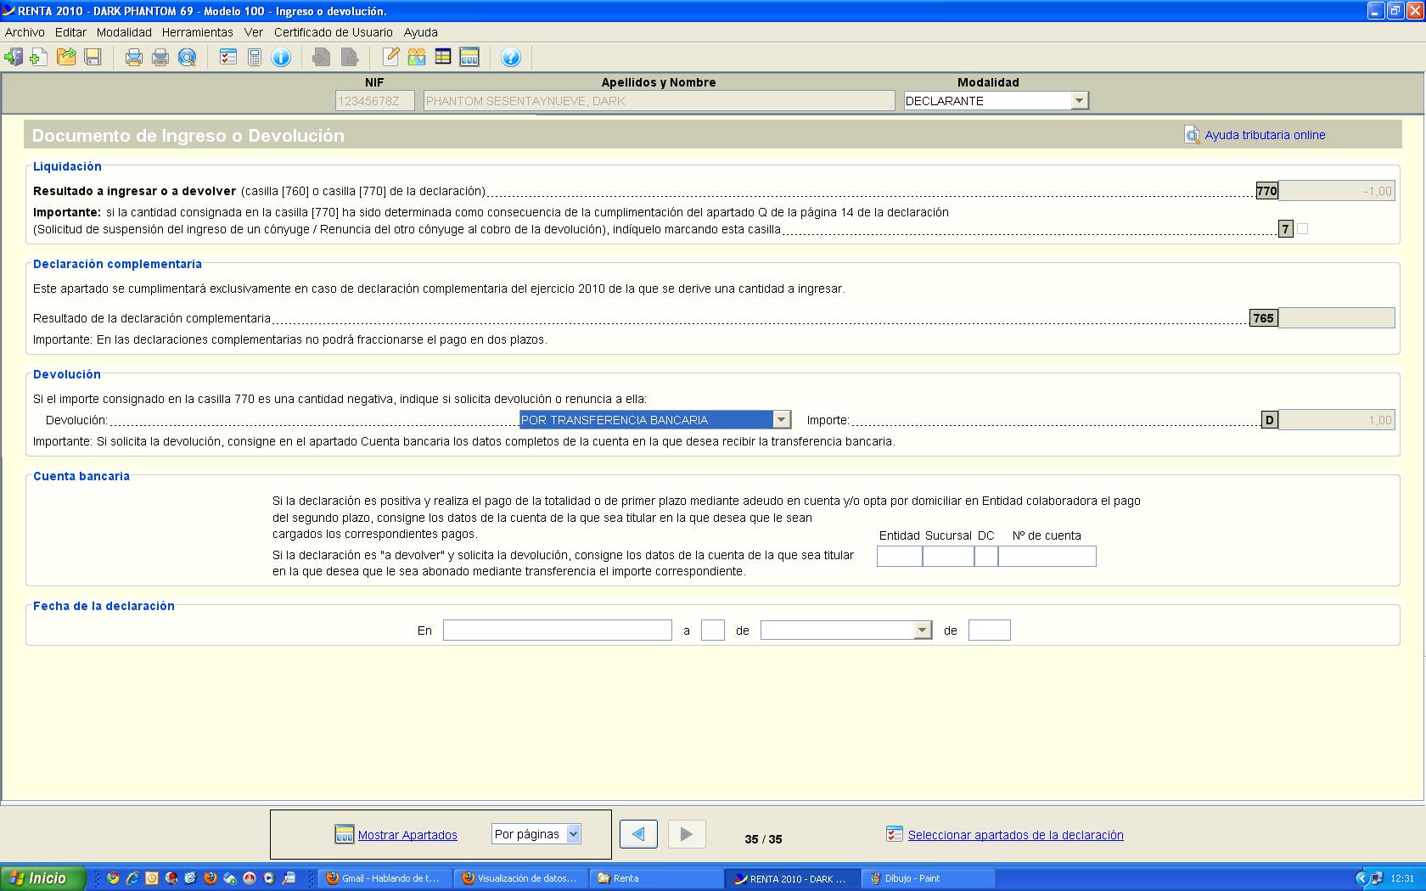Open print preview magnifier icon

tap(188, 57)
